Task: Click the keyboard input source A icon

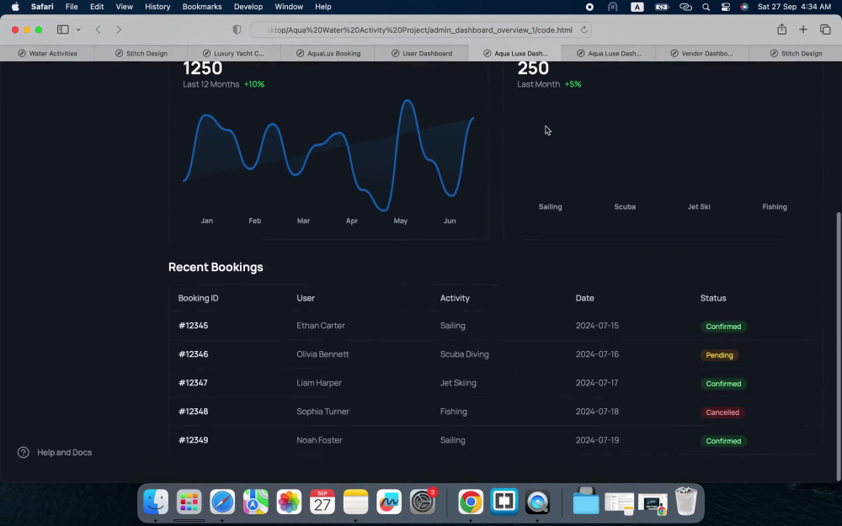Action: (x=637, y=7)
